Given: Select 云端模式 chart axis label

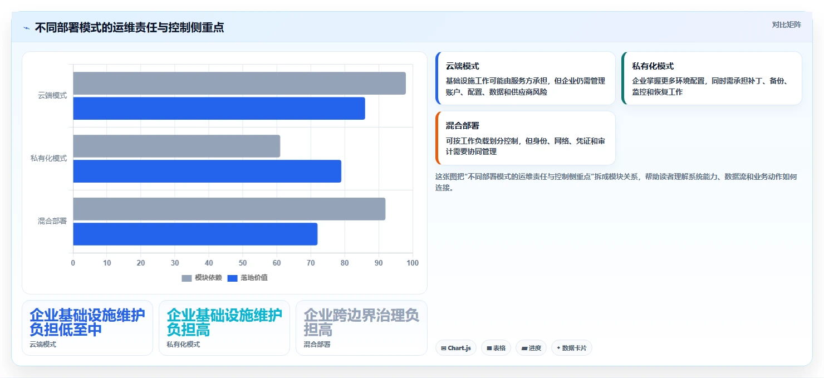Looking at the screenshot, I should 52,96.
